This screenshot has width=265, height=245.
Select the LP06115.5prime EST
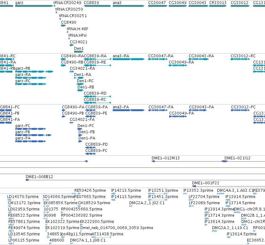point(11,243)
